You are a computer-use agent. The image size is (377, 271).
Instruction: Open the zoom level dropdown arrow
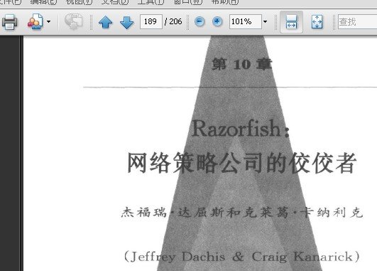(266, 21)
